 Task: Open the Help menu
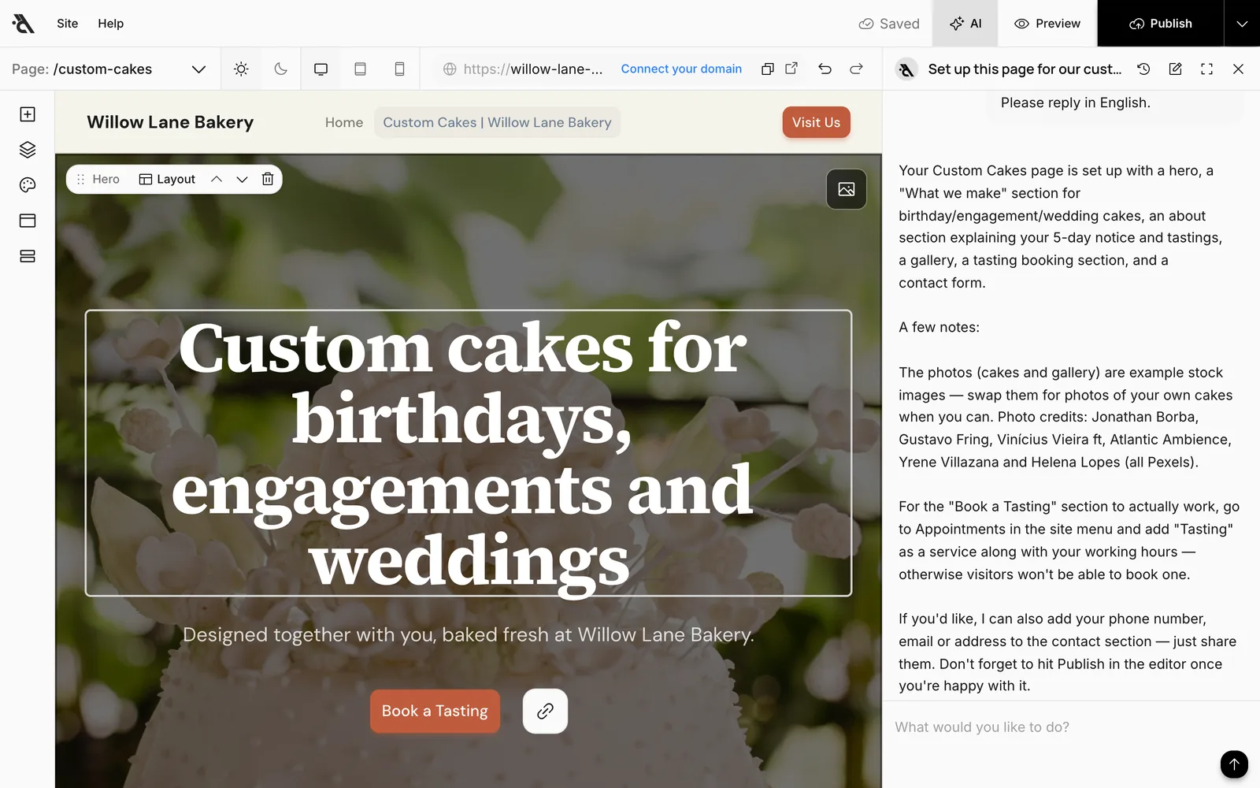coord(111,24)
